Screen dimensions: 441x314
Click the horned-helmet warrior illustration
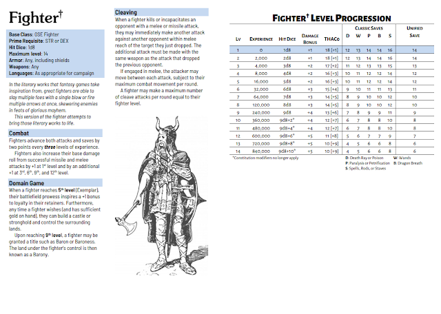click(161, 196)
